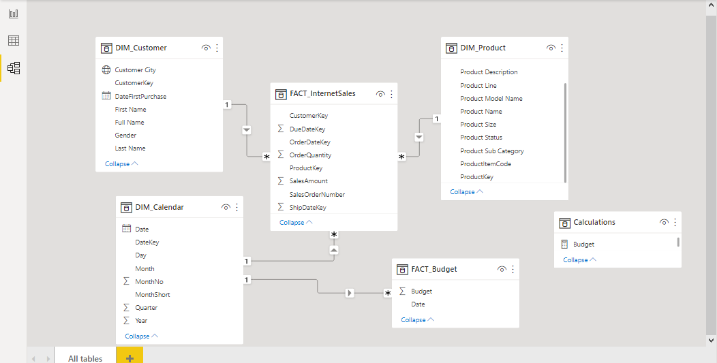Select the Model view icon in sidebar
Viewport: 717px width, 363px height.
14,68
